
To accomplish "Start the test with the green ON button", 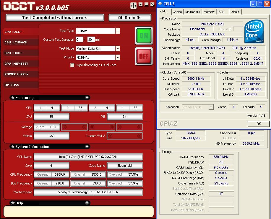I will [144, 35].
